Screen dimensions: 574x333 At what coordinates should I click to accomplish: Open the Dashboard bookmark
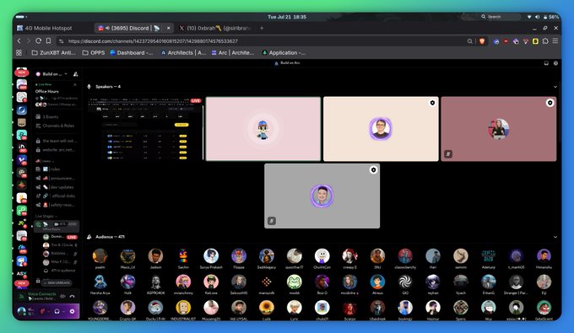[131, 52]
